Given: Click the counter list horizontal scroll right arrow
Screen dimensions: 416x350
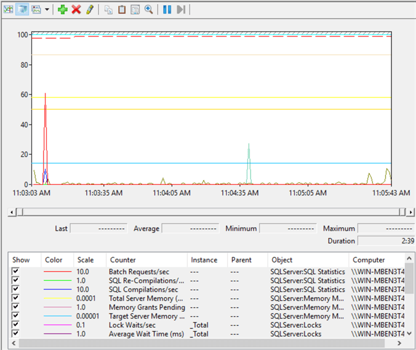Looking at the screenshot, I should (399, 343).
